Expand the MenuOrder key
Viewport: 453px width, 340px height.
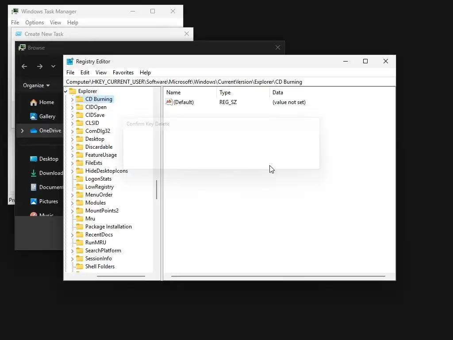tap(72, 195)
